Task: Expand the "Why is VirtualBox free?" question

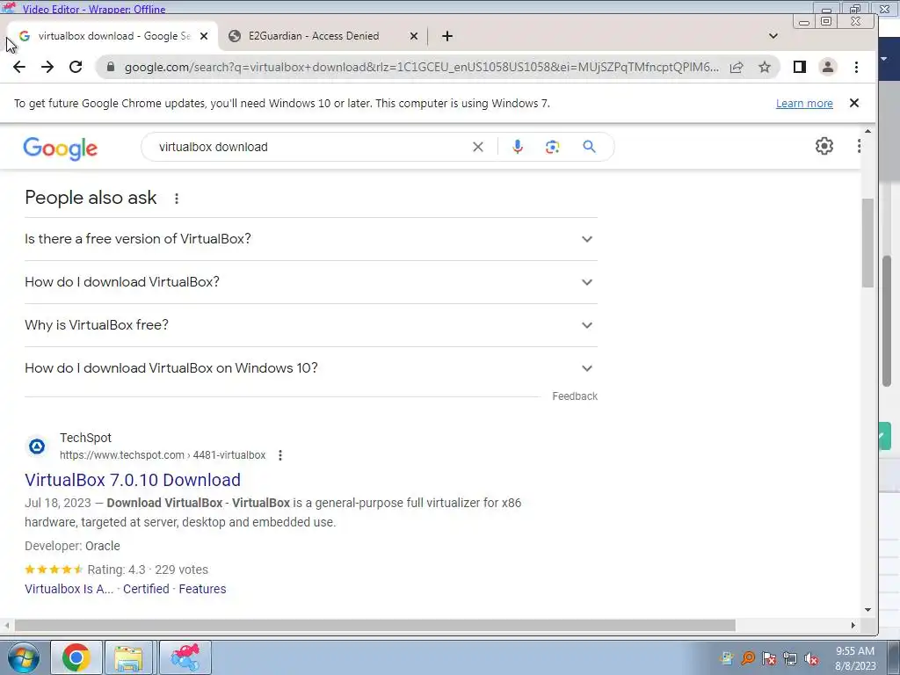Action: click(x=310, y=325)
